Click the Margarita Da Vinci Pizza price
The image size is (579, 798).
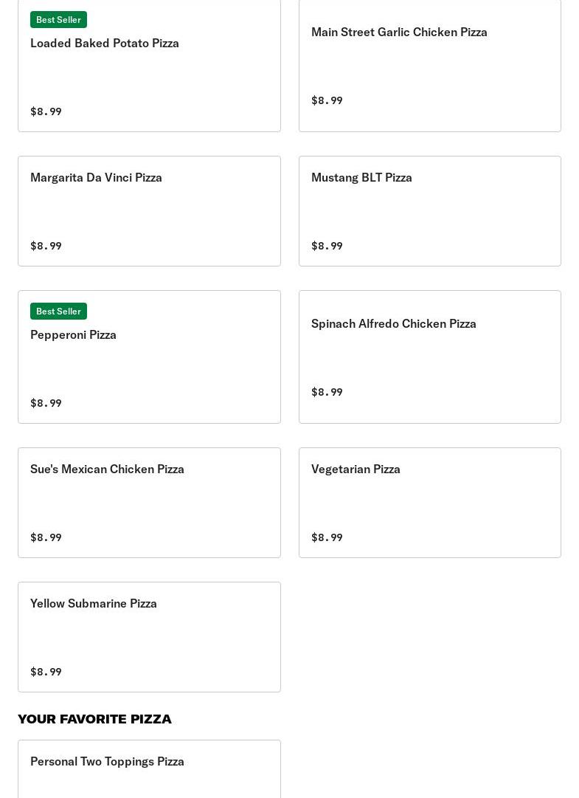click(46, 246)
